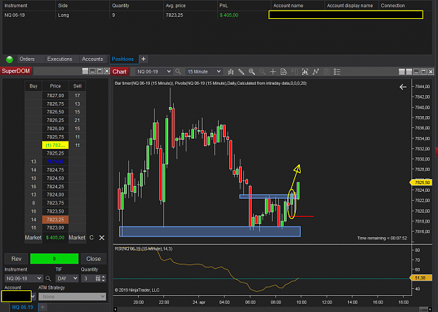
Task: Show the Data Box icon
Action: click(x=284, y=71)
